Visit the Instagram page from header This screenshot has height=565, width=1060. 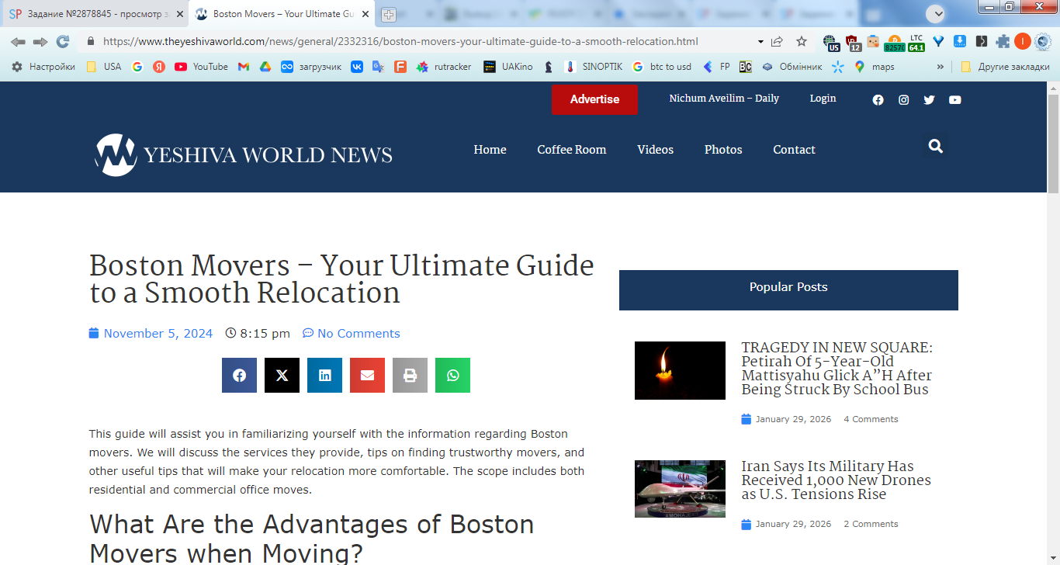pyautogui.click(x=903, y=99)
